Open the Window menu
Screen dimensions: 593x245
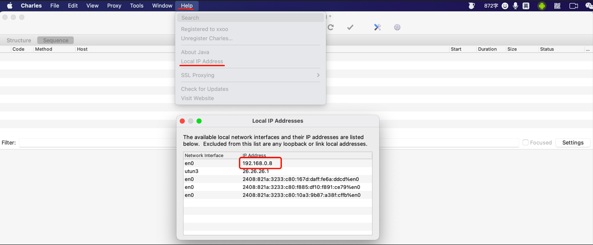pos(162,6)
